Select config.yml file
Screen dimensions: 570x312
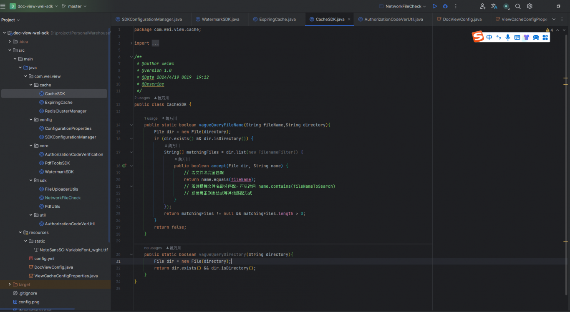44,259
